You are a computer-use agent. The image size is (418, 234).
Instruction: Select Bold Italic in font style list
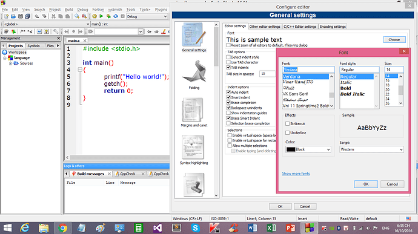[x=352, y=94]
